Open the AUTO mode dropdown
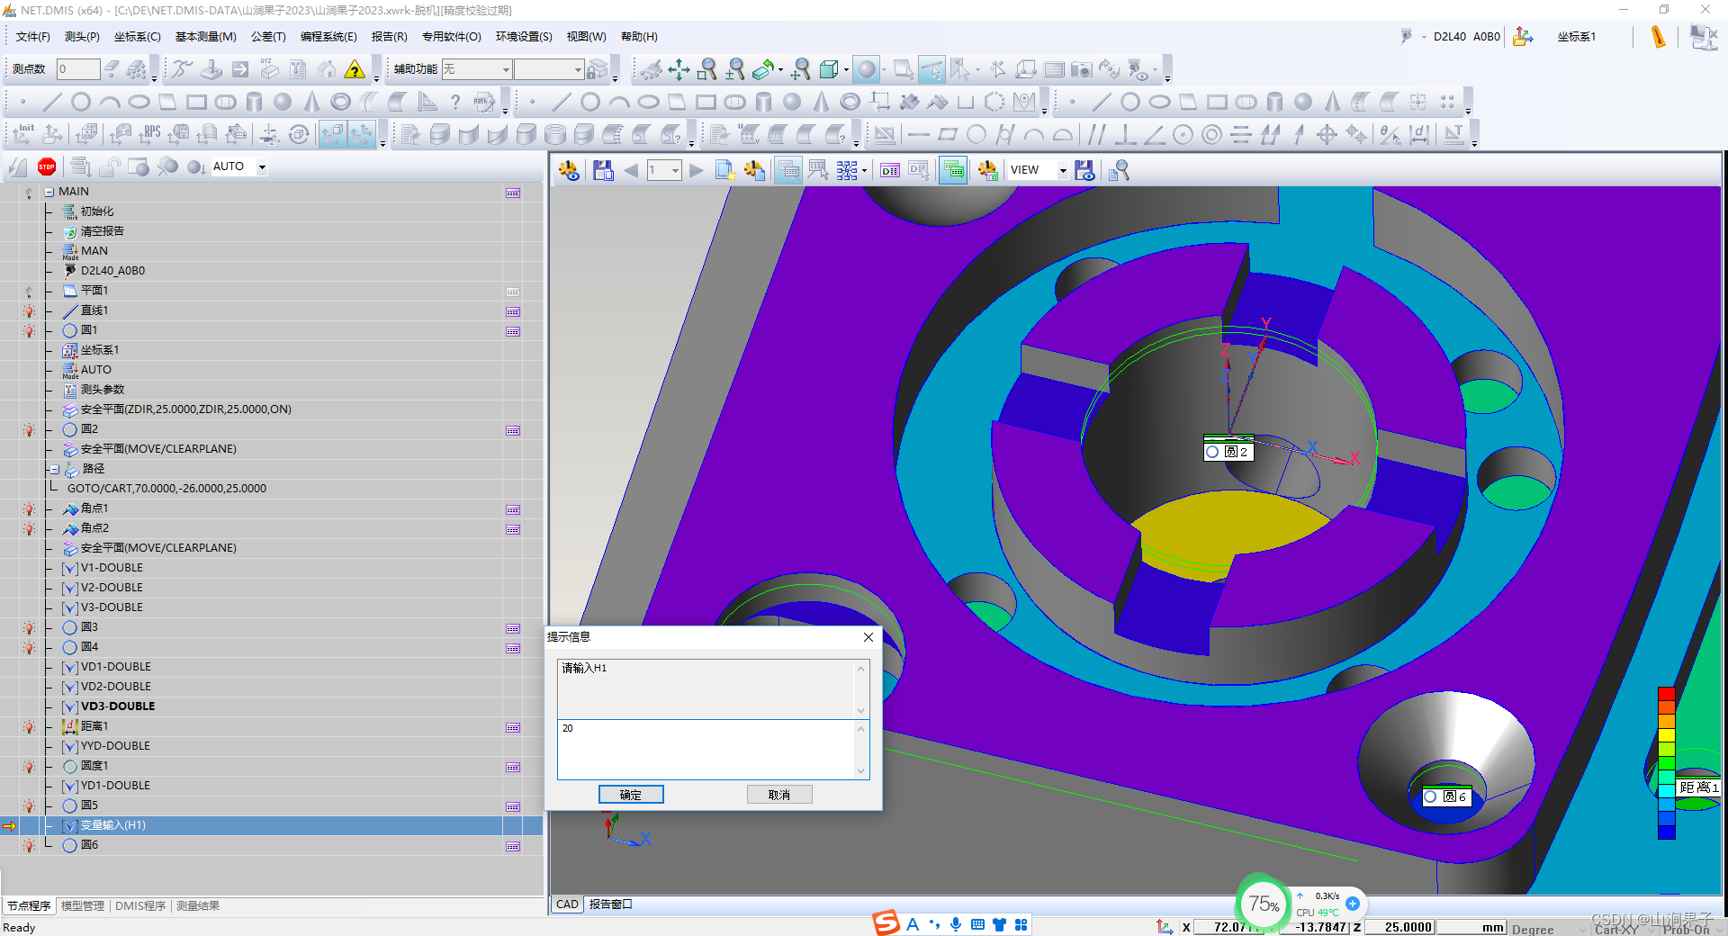This screenshot has height=936, width=1728. point(262,166)
